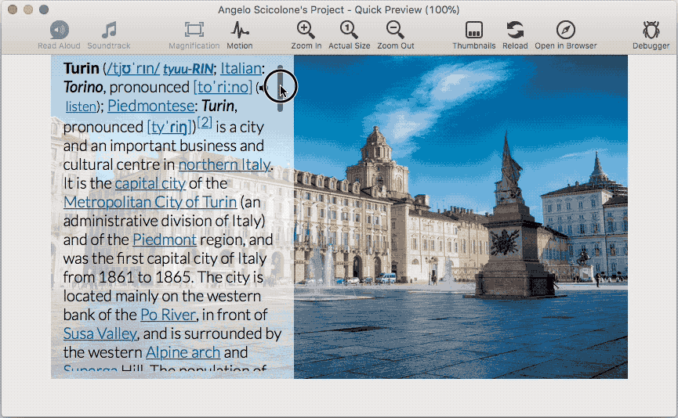Screen dimensions: 678x418
Task: Click the text 'from 1861 to 1865'
Action: [x=128, y=277]
